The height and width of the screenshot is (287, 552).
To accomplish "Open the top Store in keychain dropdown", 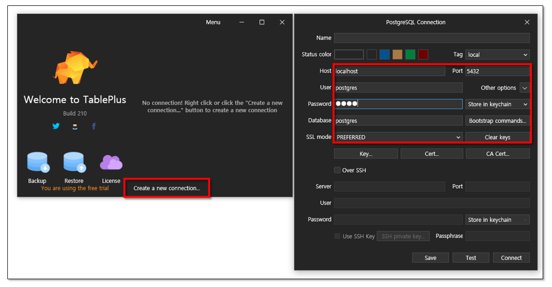I will tap(498, 104).
